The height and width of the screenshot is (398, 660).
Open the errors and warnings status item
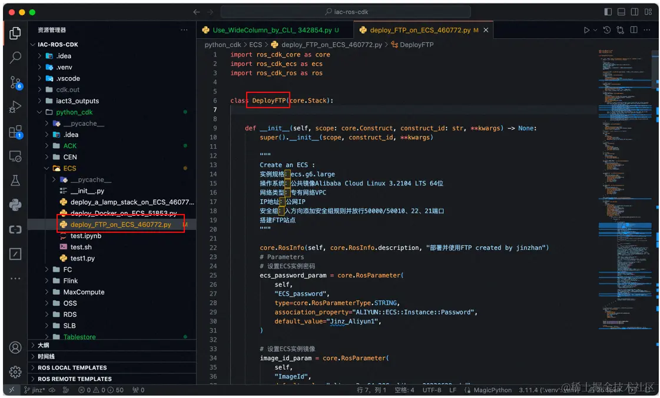[101, 390]
